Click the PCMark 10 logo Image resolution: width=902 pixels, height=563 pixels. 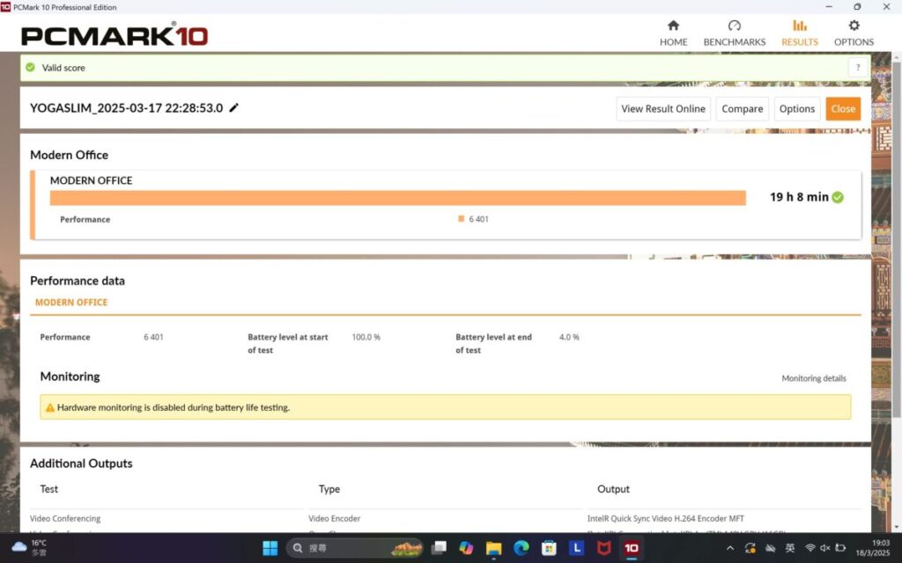(115, 34)
